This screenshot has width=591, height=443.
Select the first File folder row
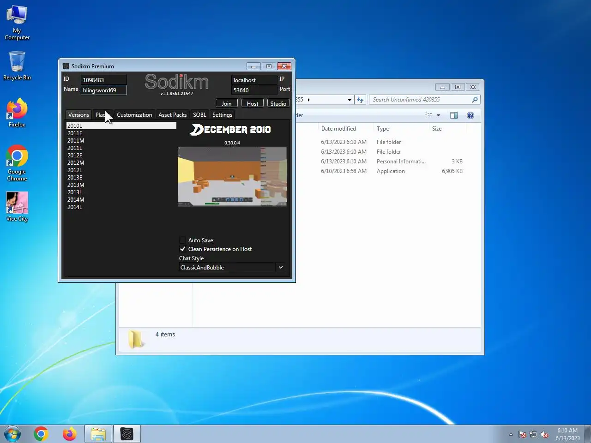click(x=391, y=142)
